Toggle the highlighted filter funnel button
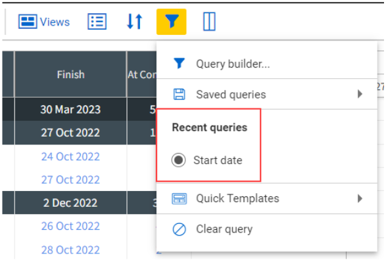Image resolution: width=386 pixels, height=260 pixels. (x=172, y=22)
